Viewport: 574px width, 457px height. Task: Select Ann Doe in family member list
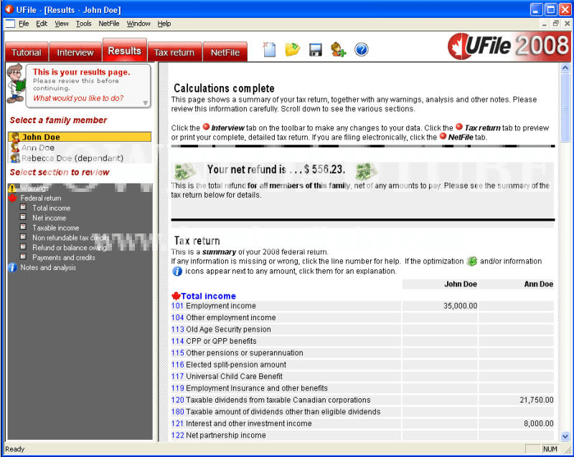[38, 148]
